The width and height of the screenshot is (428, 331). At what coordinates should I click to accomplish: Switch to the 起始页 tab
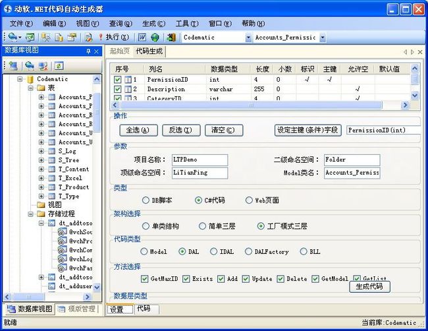click(120, 51)
